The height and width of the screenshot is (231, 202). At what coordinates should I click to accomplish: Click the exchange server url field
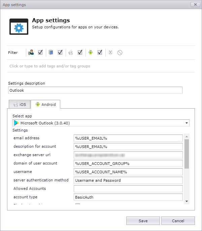click(x=128, y=155)
